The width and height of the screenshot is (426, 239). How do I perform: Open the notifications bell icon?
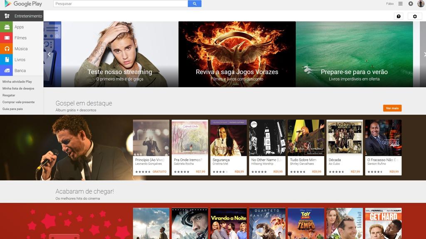[x=411, y=4]
